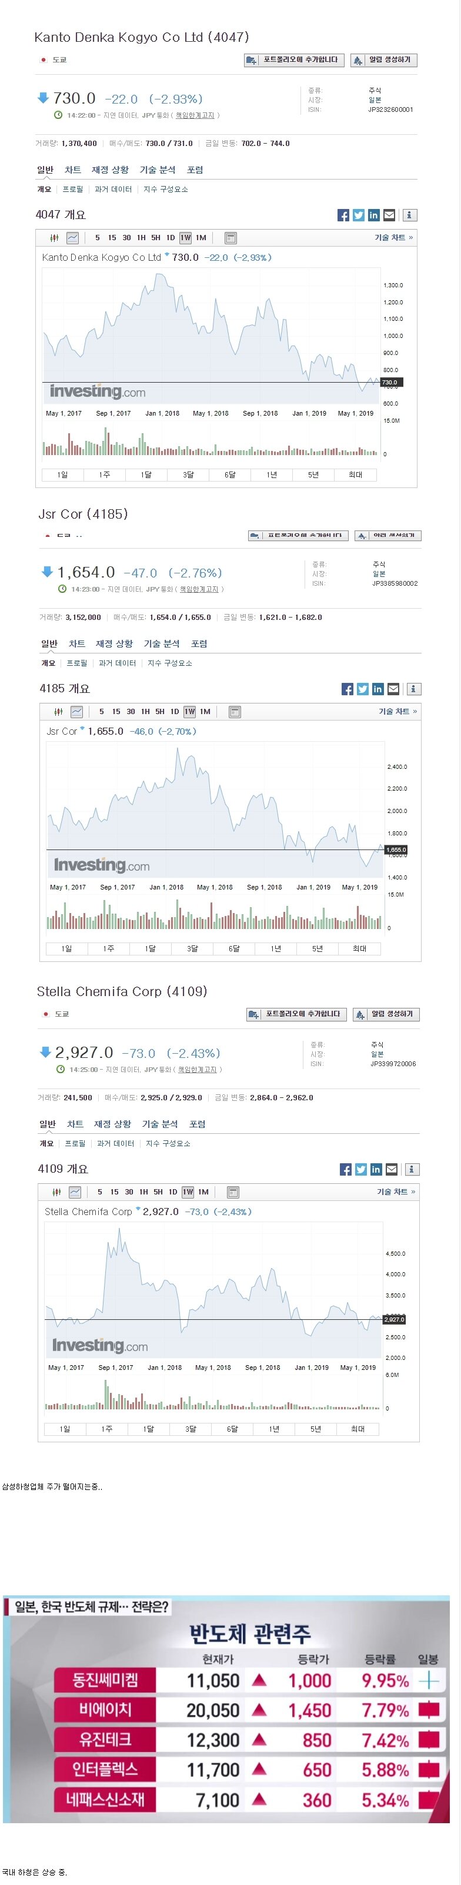Click LinkedIn icon in 4109 overview header

coord(376,1169)
